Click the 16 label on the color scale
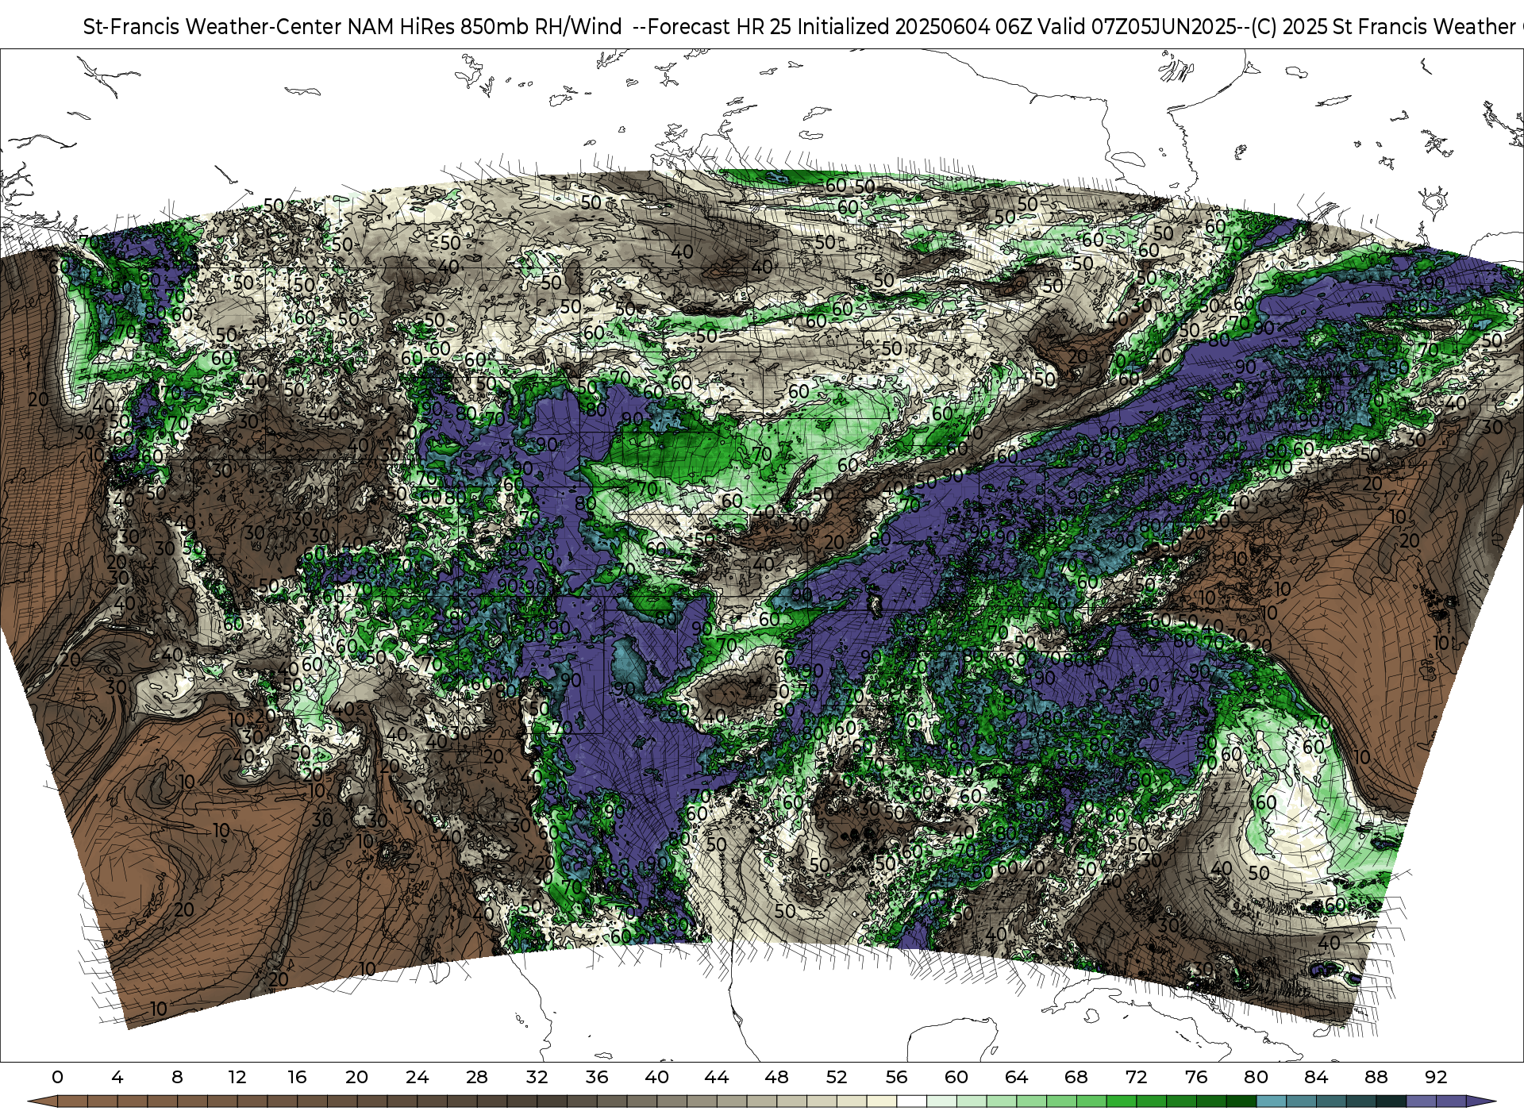Screen dimensions: 1524x1111 coord(297,1077)
